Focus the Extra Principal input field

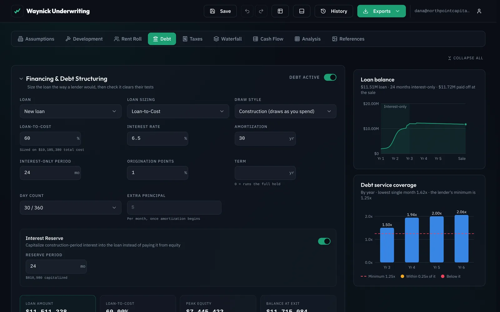pyautogui.click(x=174, y=208)
